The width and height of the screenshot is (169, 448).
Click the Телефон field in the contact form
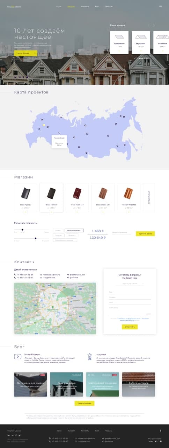[130, 297]
